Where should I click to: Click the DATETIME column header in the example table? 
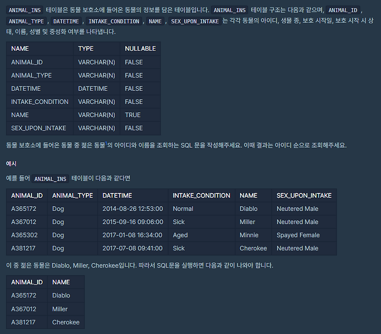coord(117,195)
